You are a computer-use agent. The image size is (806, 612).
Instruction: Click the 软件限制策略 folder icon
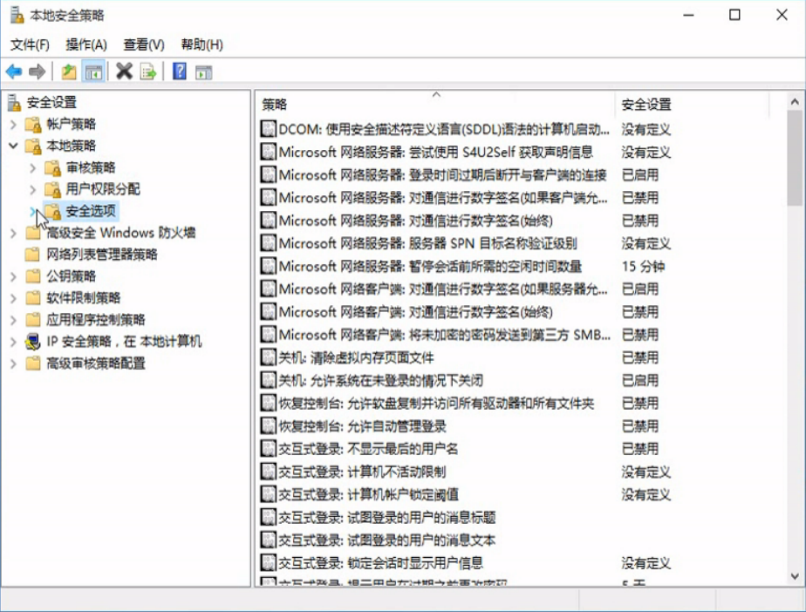(33, 298)
